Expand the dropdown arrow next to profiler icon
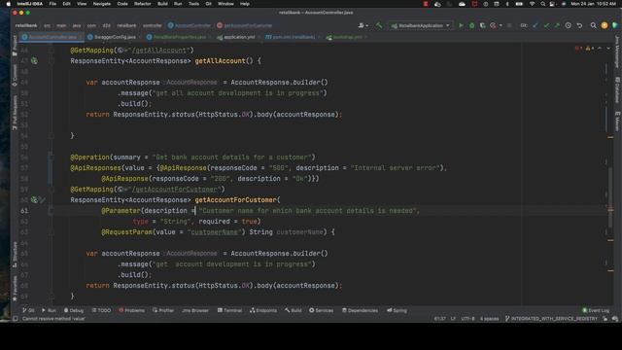This screenshot has width=622, height=350. [x=501, y=25]
